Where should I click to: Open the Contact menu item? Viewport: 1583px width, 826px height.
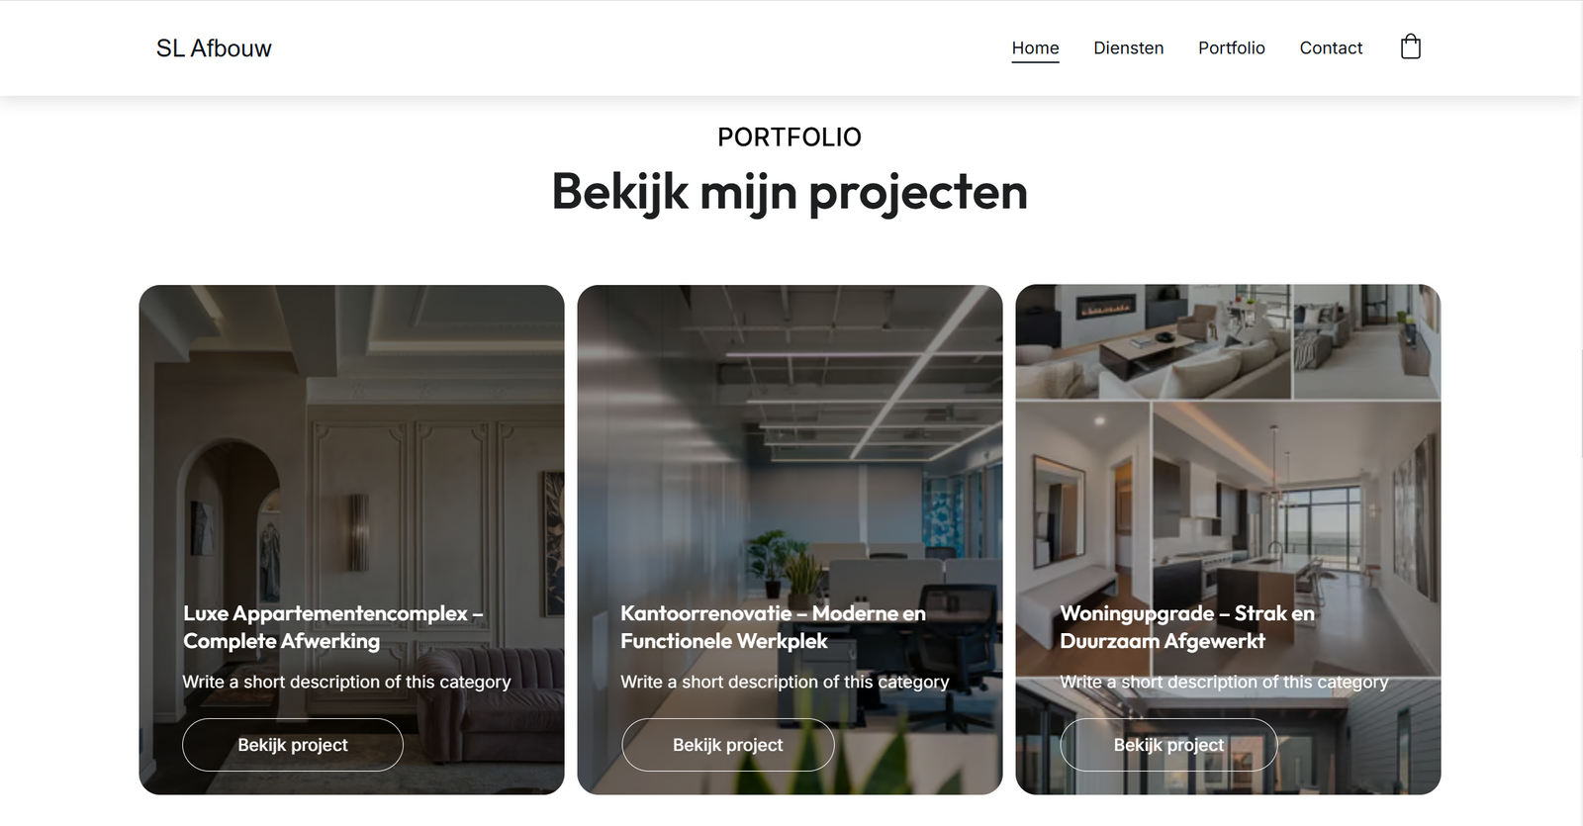pos(1331,47)
